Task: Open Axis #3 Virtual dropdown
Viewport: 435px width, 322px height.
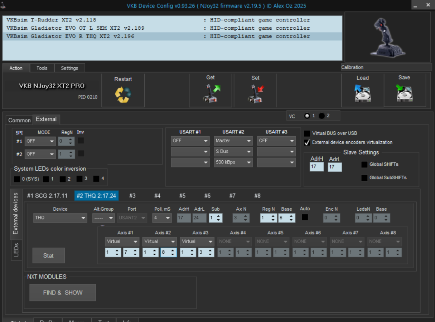Action: 197,241
